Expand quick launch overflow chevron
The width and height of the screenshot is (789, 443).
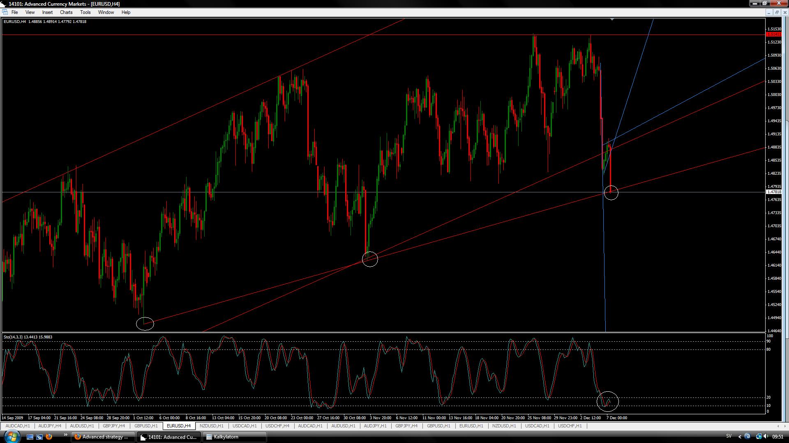click(x=65, y=435)
